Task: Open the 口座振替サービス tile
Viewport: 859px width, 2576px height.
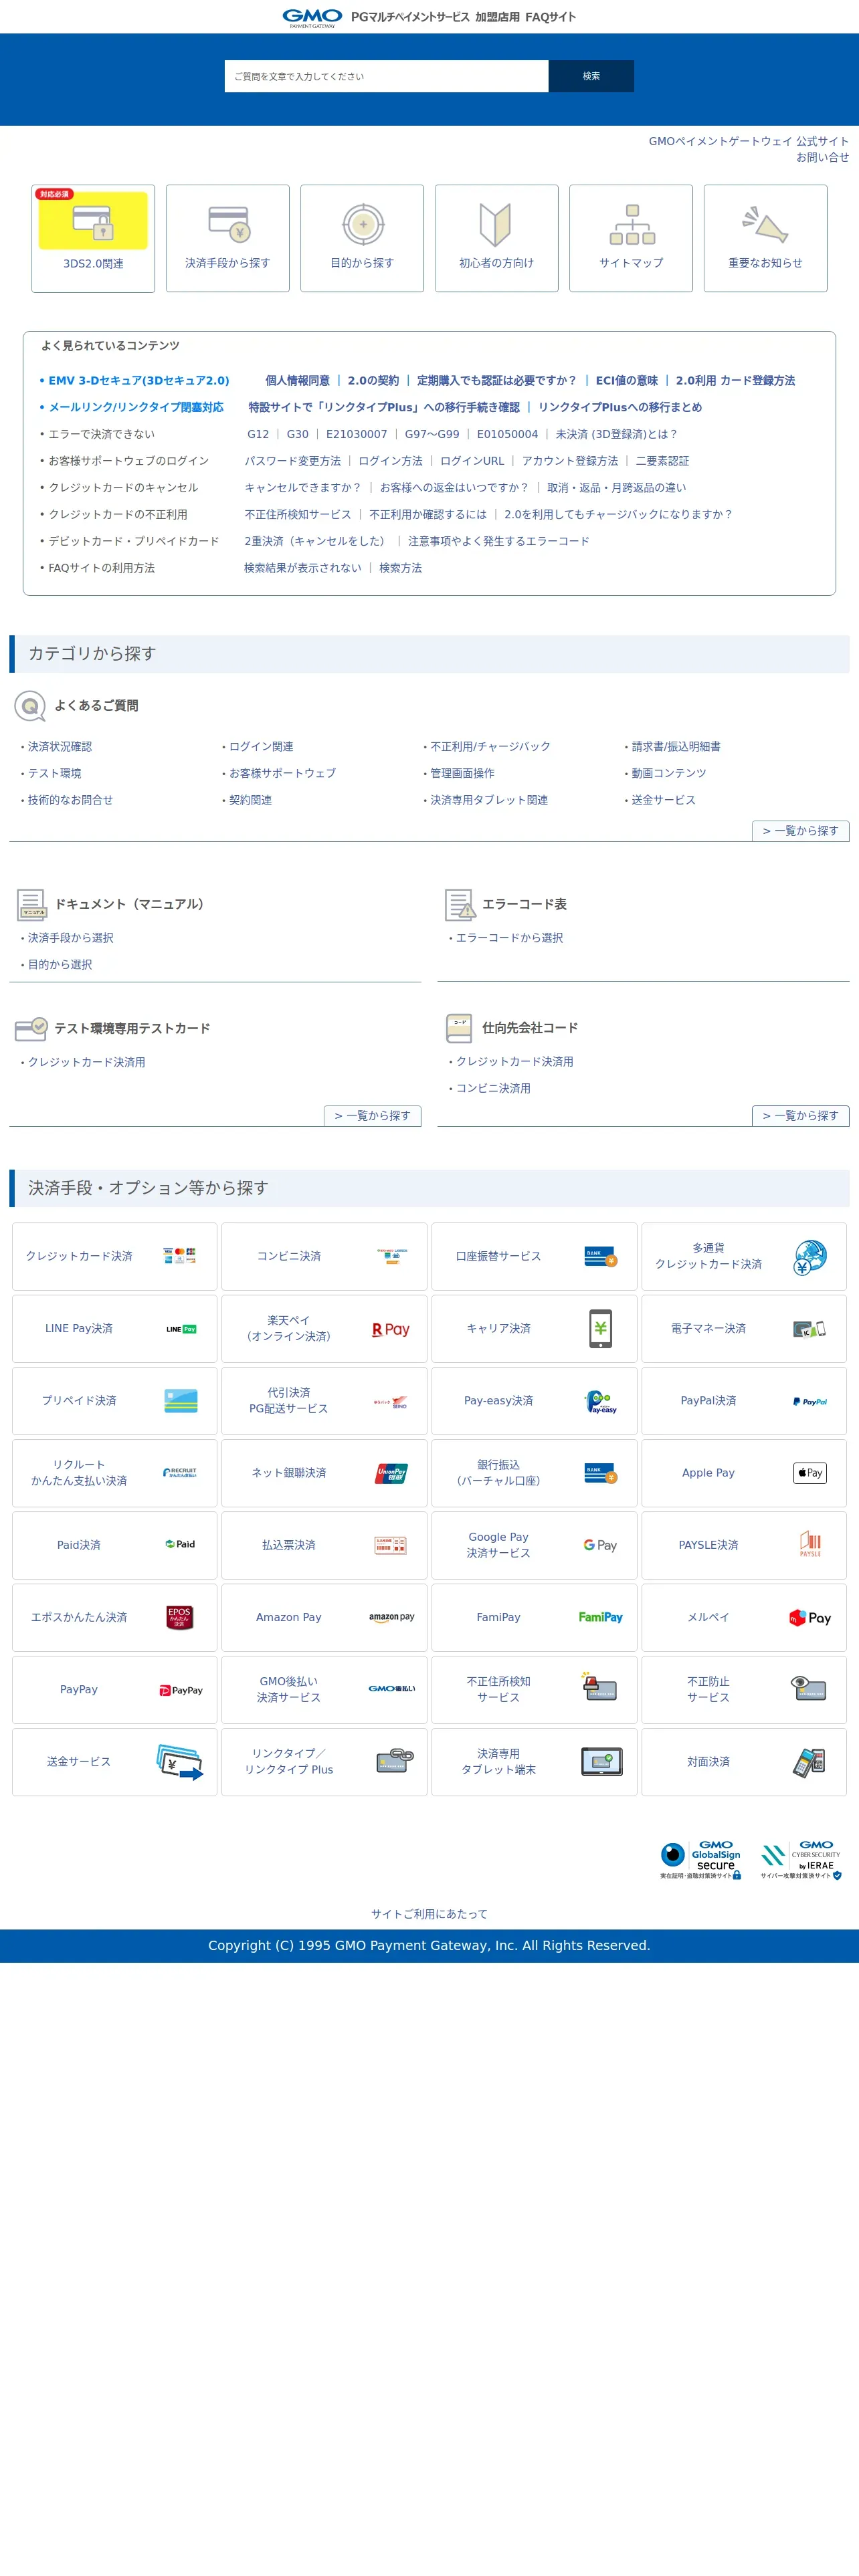Action: point(534,1256)
